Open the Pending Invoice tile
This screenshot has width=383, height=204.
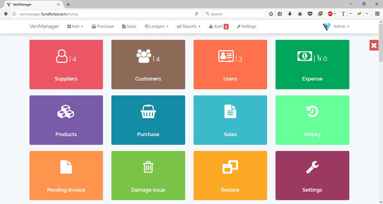click(66, 175)
